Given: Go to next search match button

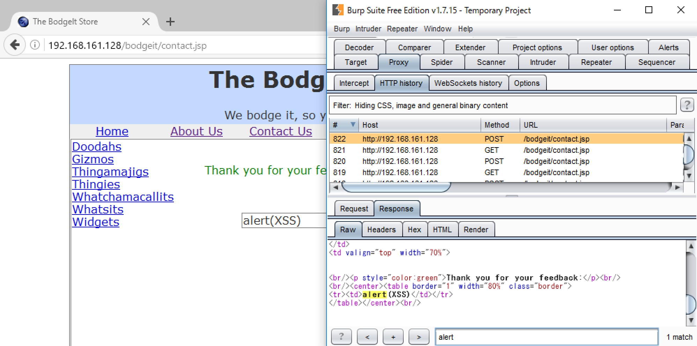Looking at the screenshot, I should click(x=419, y=337).
